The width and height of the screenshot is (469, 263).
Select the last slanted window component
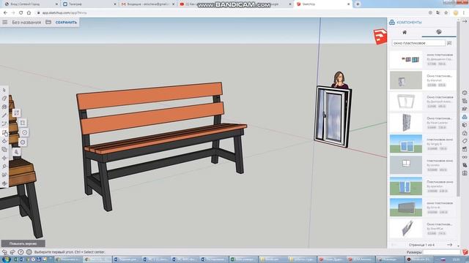(406, 229)
